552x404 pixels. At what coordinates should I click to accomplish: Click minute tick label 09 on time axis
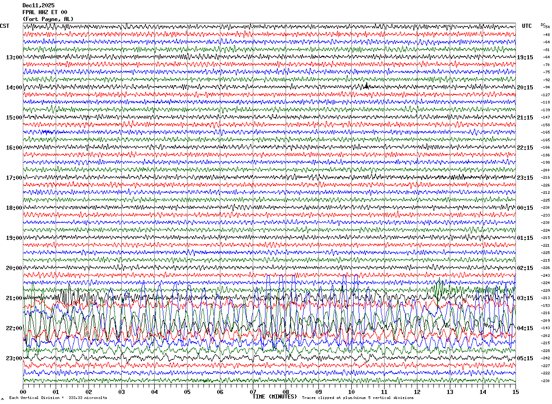click(x=318, y=392)
